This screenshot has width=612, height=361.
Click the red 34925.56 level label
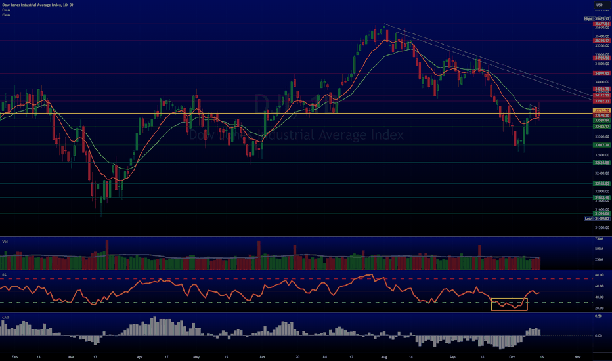[x=601, y=58]
